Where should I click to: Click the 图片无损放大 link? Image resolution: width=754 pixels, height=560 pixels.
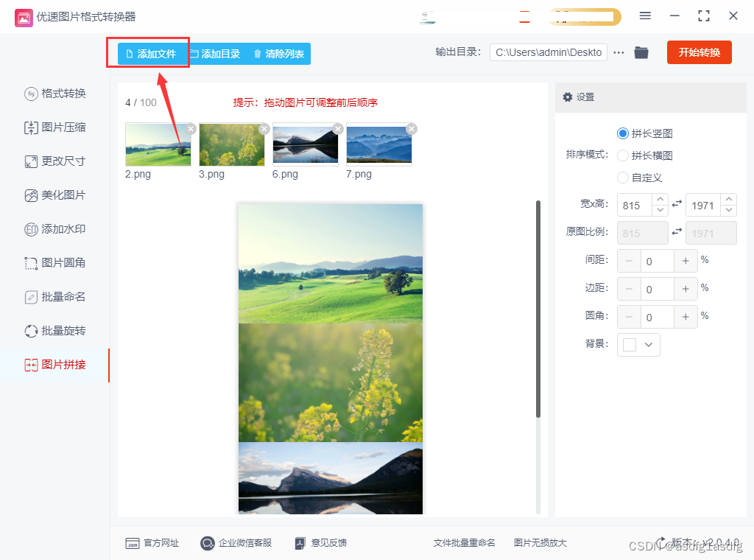pyautogui.click(x=540, y=543)
